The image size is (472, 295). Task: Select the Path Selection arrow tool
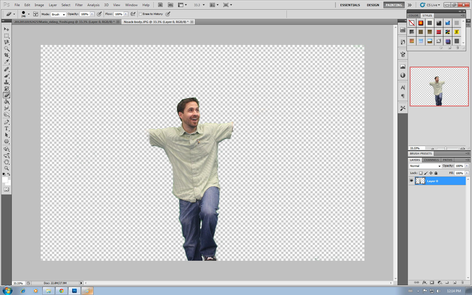6,135
